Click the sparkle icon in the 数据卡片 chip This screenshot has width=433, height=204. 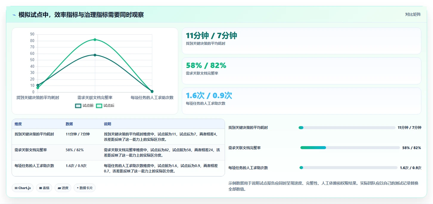[77, 188]
